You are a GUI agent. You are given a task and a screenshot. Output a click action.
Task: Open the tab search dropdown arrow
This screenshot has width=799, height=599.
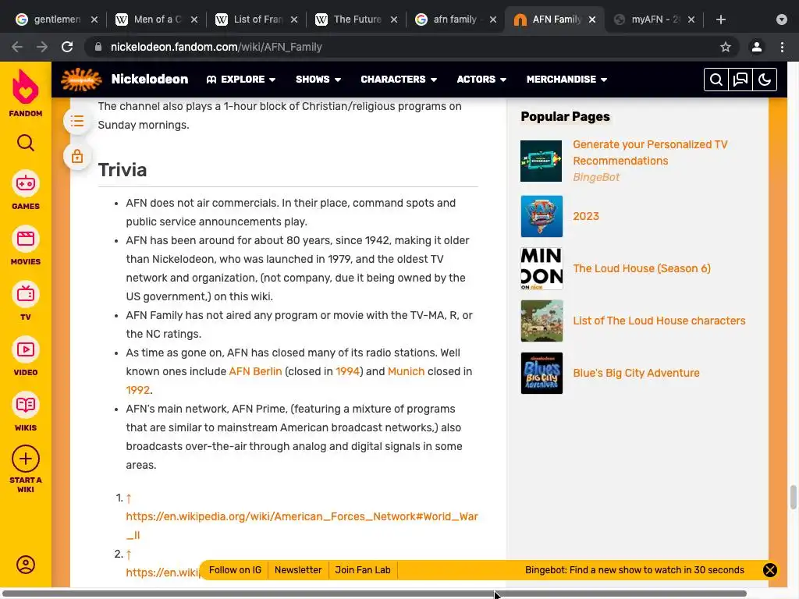(x=782, y=19)
